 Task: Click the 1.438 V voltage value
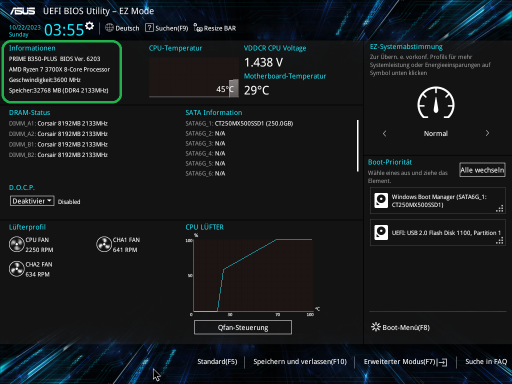click(x=263, y=62)
